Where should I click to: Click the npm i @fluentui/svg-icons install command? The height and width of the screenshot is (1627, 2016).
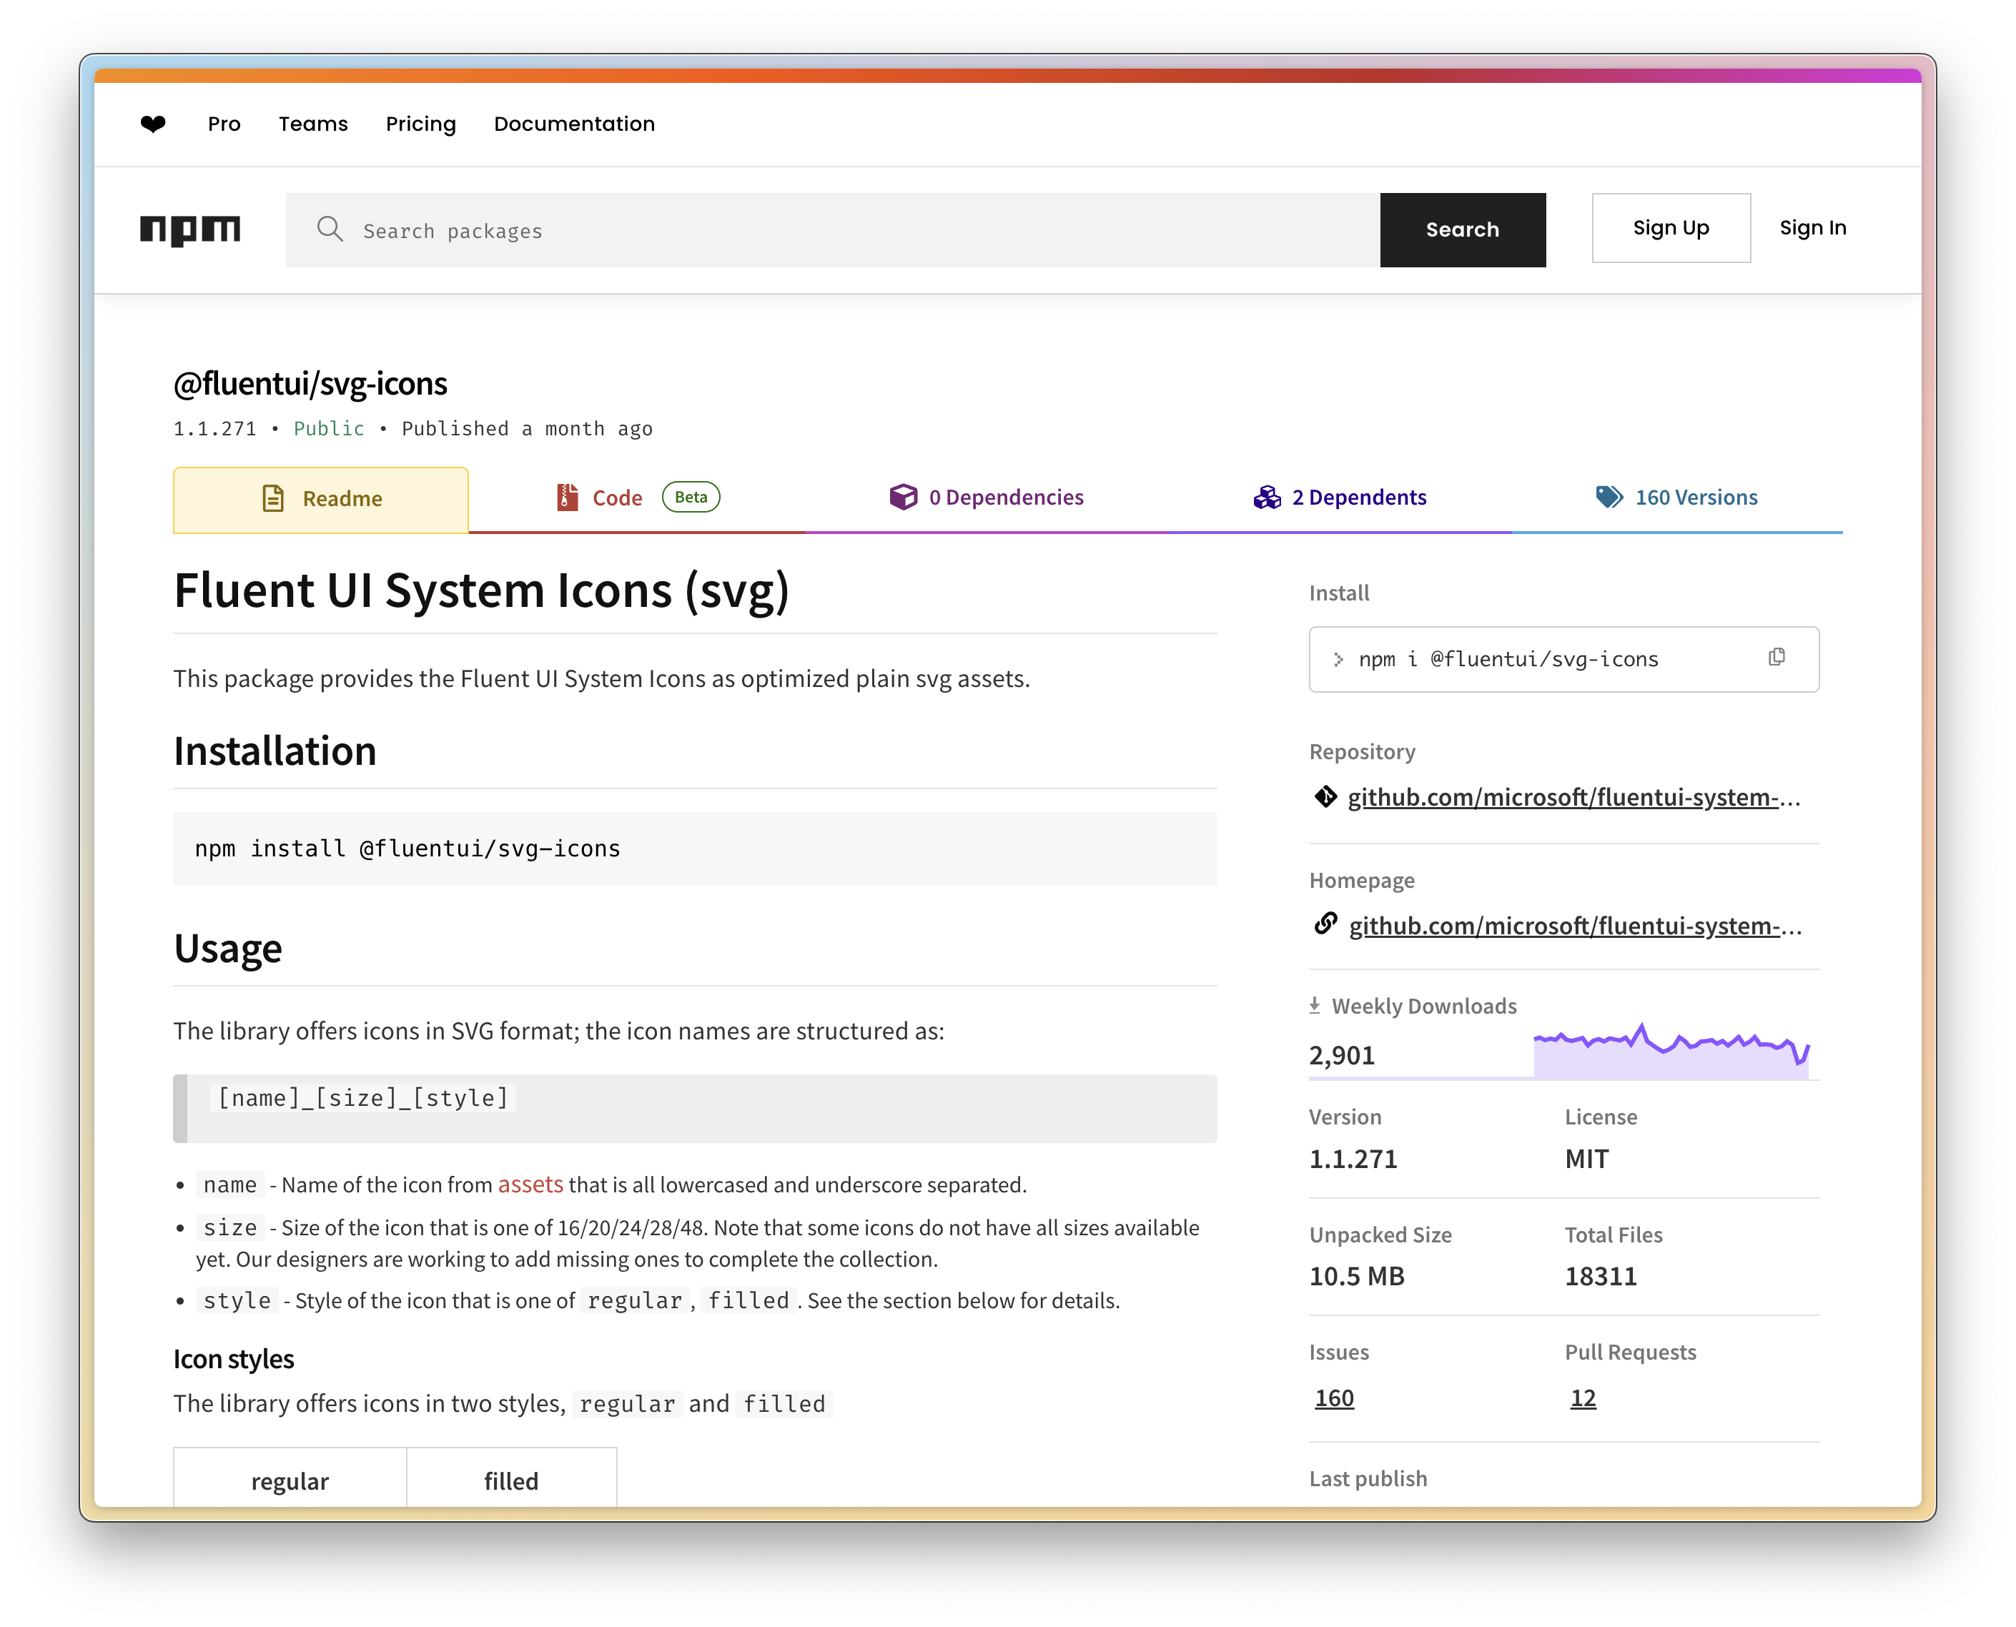pyautogui.click(x=1508, y=659)
